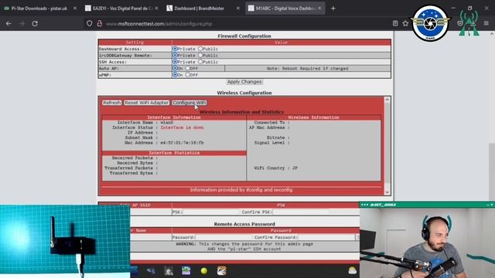Close the M1ABC Digital Voice Dashboard tab
Image resolution: width=495 pixels, height=278 pixels.
[319, 8]
